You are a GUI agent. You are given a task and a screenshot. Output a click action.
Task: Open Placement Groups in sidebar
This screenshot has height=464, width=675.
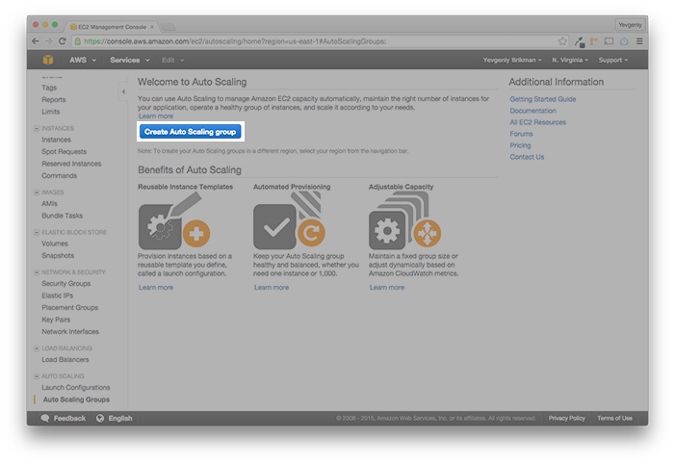(70, 308)
